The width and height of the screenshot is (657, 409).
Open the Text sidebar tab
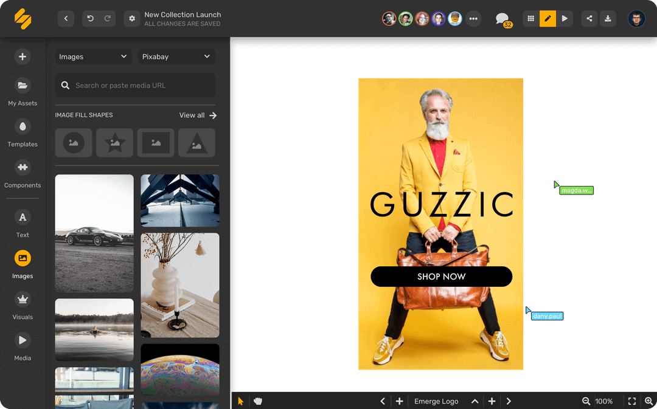23,224
